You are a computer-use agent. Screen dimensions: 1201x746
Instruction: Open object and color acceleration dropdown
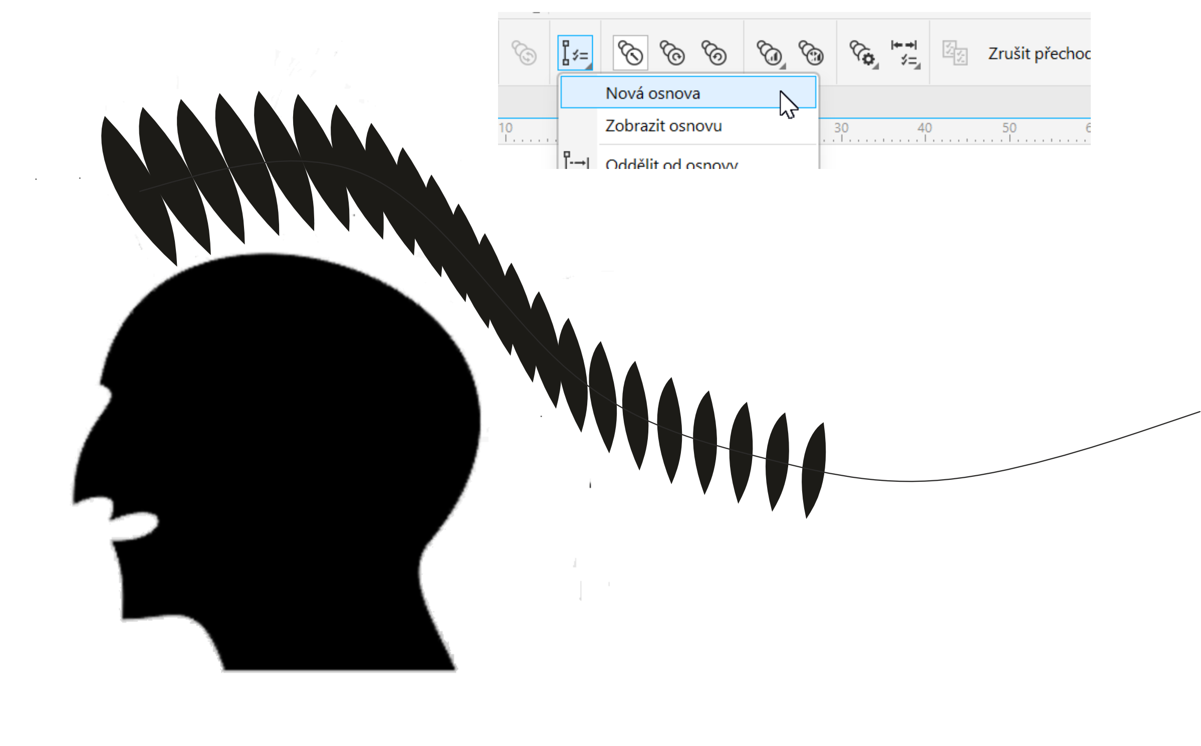770,53
